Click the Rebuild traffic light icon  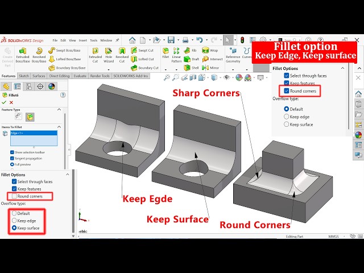[242, 40]
